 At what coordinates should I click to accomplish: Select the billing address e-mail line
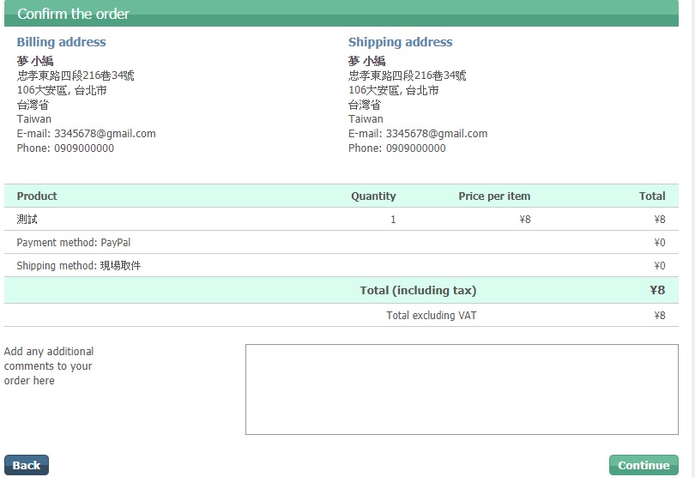(86, 134)
